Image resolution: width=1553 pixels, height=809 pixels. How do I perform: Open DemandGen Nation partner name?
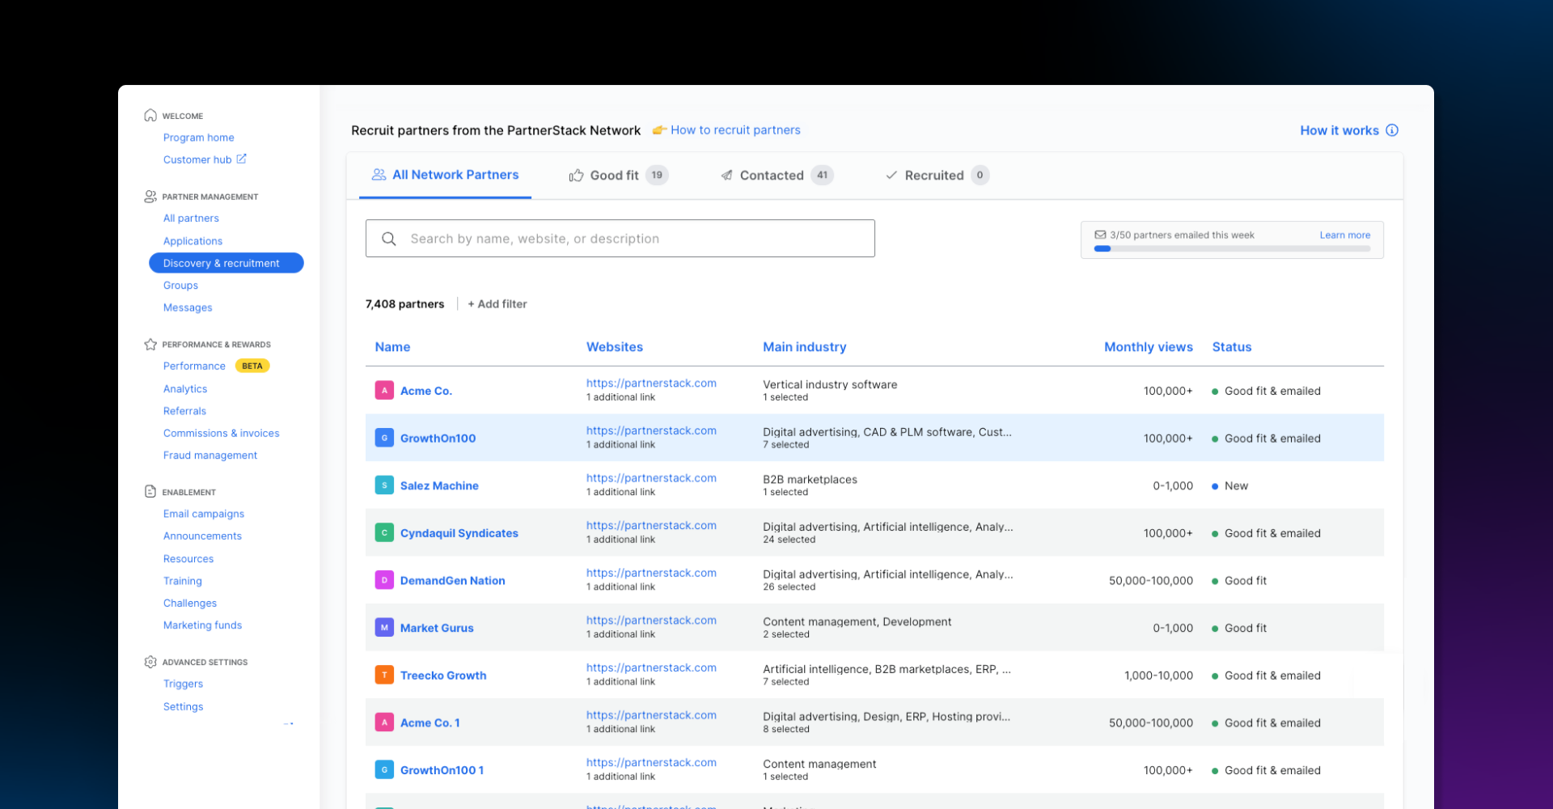point(453,581)
